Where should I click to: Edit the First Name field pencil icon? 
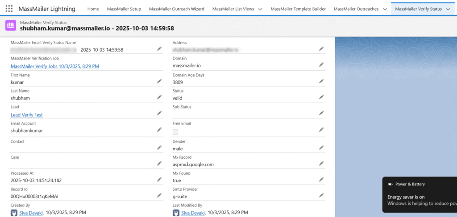pyautogui.click(x=159, y=81)
